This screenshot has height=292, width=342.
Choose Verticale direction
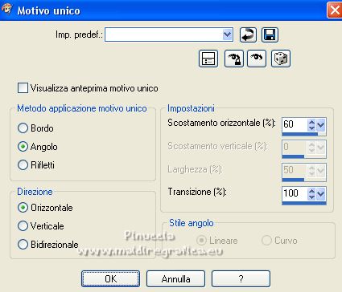coord(23,226)
